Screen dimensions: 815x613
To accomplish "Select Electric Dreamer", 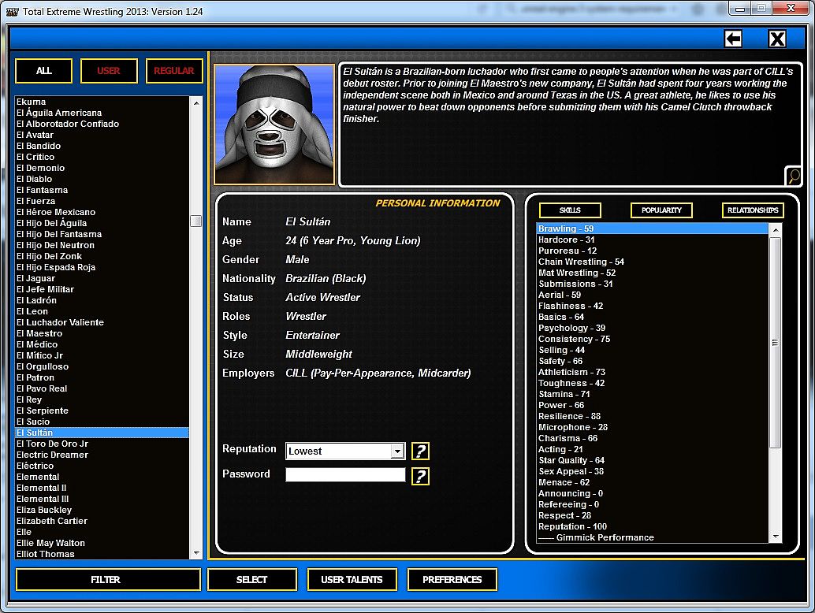I will point(102,455).
